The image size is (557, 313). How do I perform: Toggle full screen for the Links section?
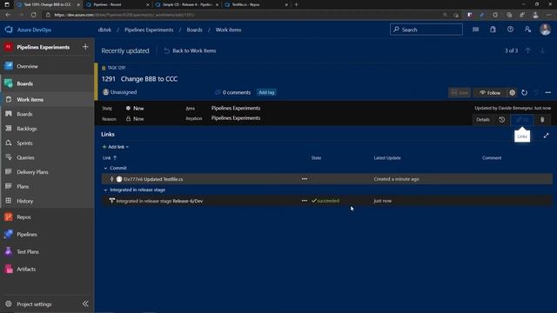[546, 136]
